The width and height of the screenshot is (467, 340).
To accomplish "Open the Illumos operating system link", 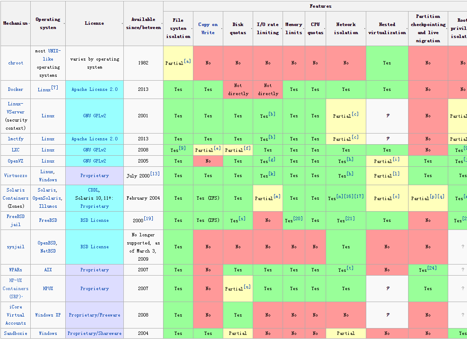I will (48, 206).
